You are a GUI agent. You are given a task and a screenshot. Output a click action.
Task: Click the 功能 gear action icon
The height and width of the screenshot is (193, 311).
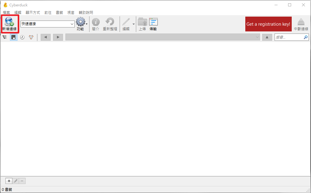[80, 22]
